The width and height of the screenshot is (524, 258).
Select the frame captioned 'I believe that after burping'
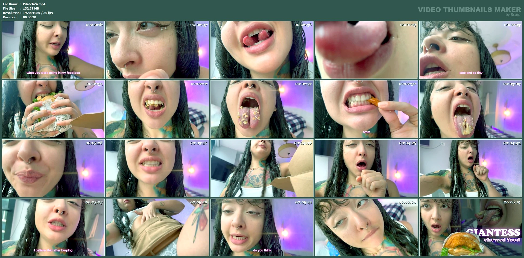click(x=53, y=227)
